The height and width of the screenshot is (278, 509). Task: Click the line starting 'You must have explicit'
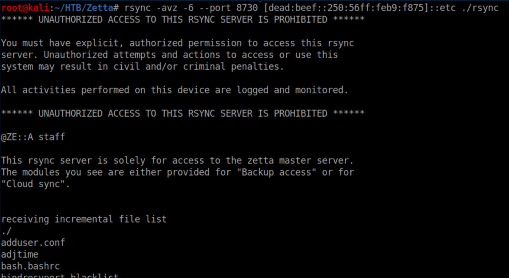pyautogui.click(x=177, y=43)
